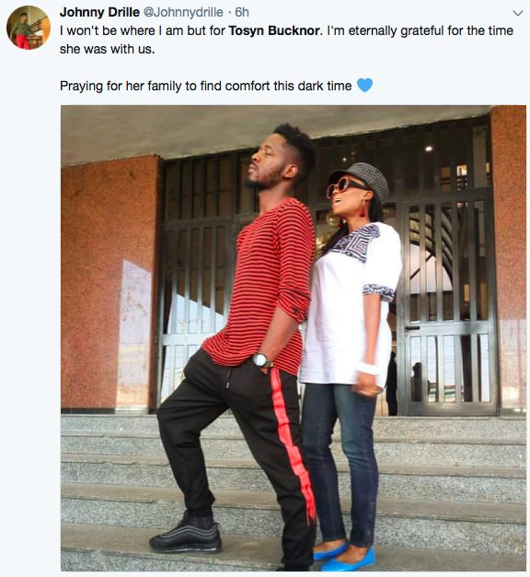Image resolution: width=530 pixels, height=577 pixels.
Task: Click the 'she was with us.' text
Action: [108, 49]
